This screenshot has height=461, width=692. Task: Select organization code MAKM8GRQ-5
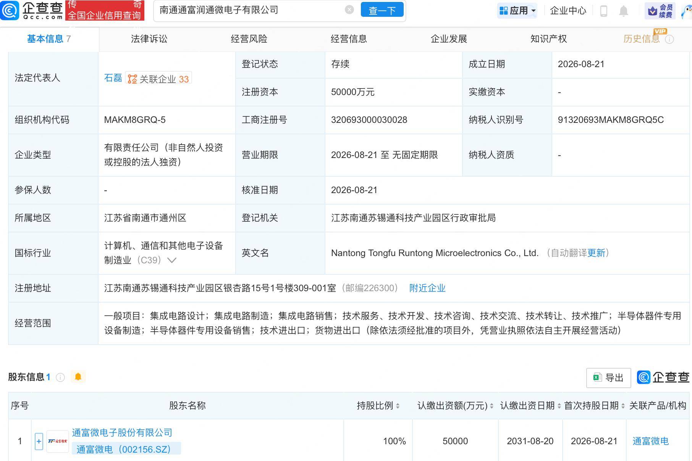coord(135,120)
